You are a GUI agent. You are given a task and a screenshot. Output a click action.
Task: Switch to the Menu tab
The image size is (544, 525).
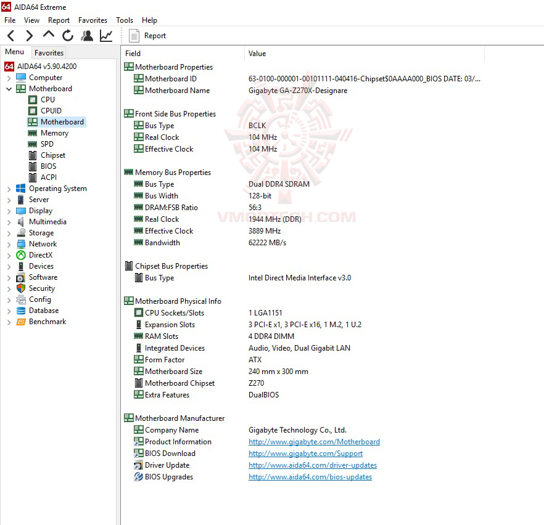click(x=15, y=52)
